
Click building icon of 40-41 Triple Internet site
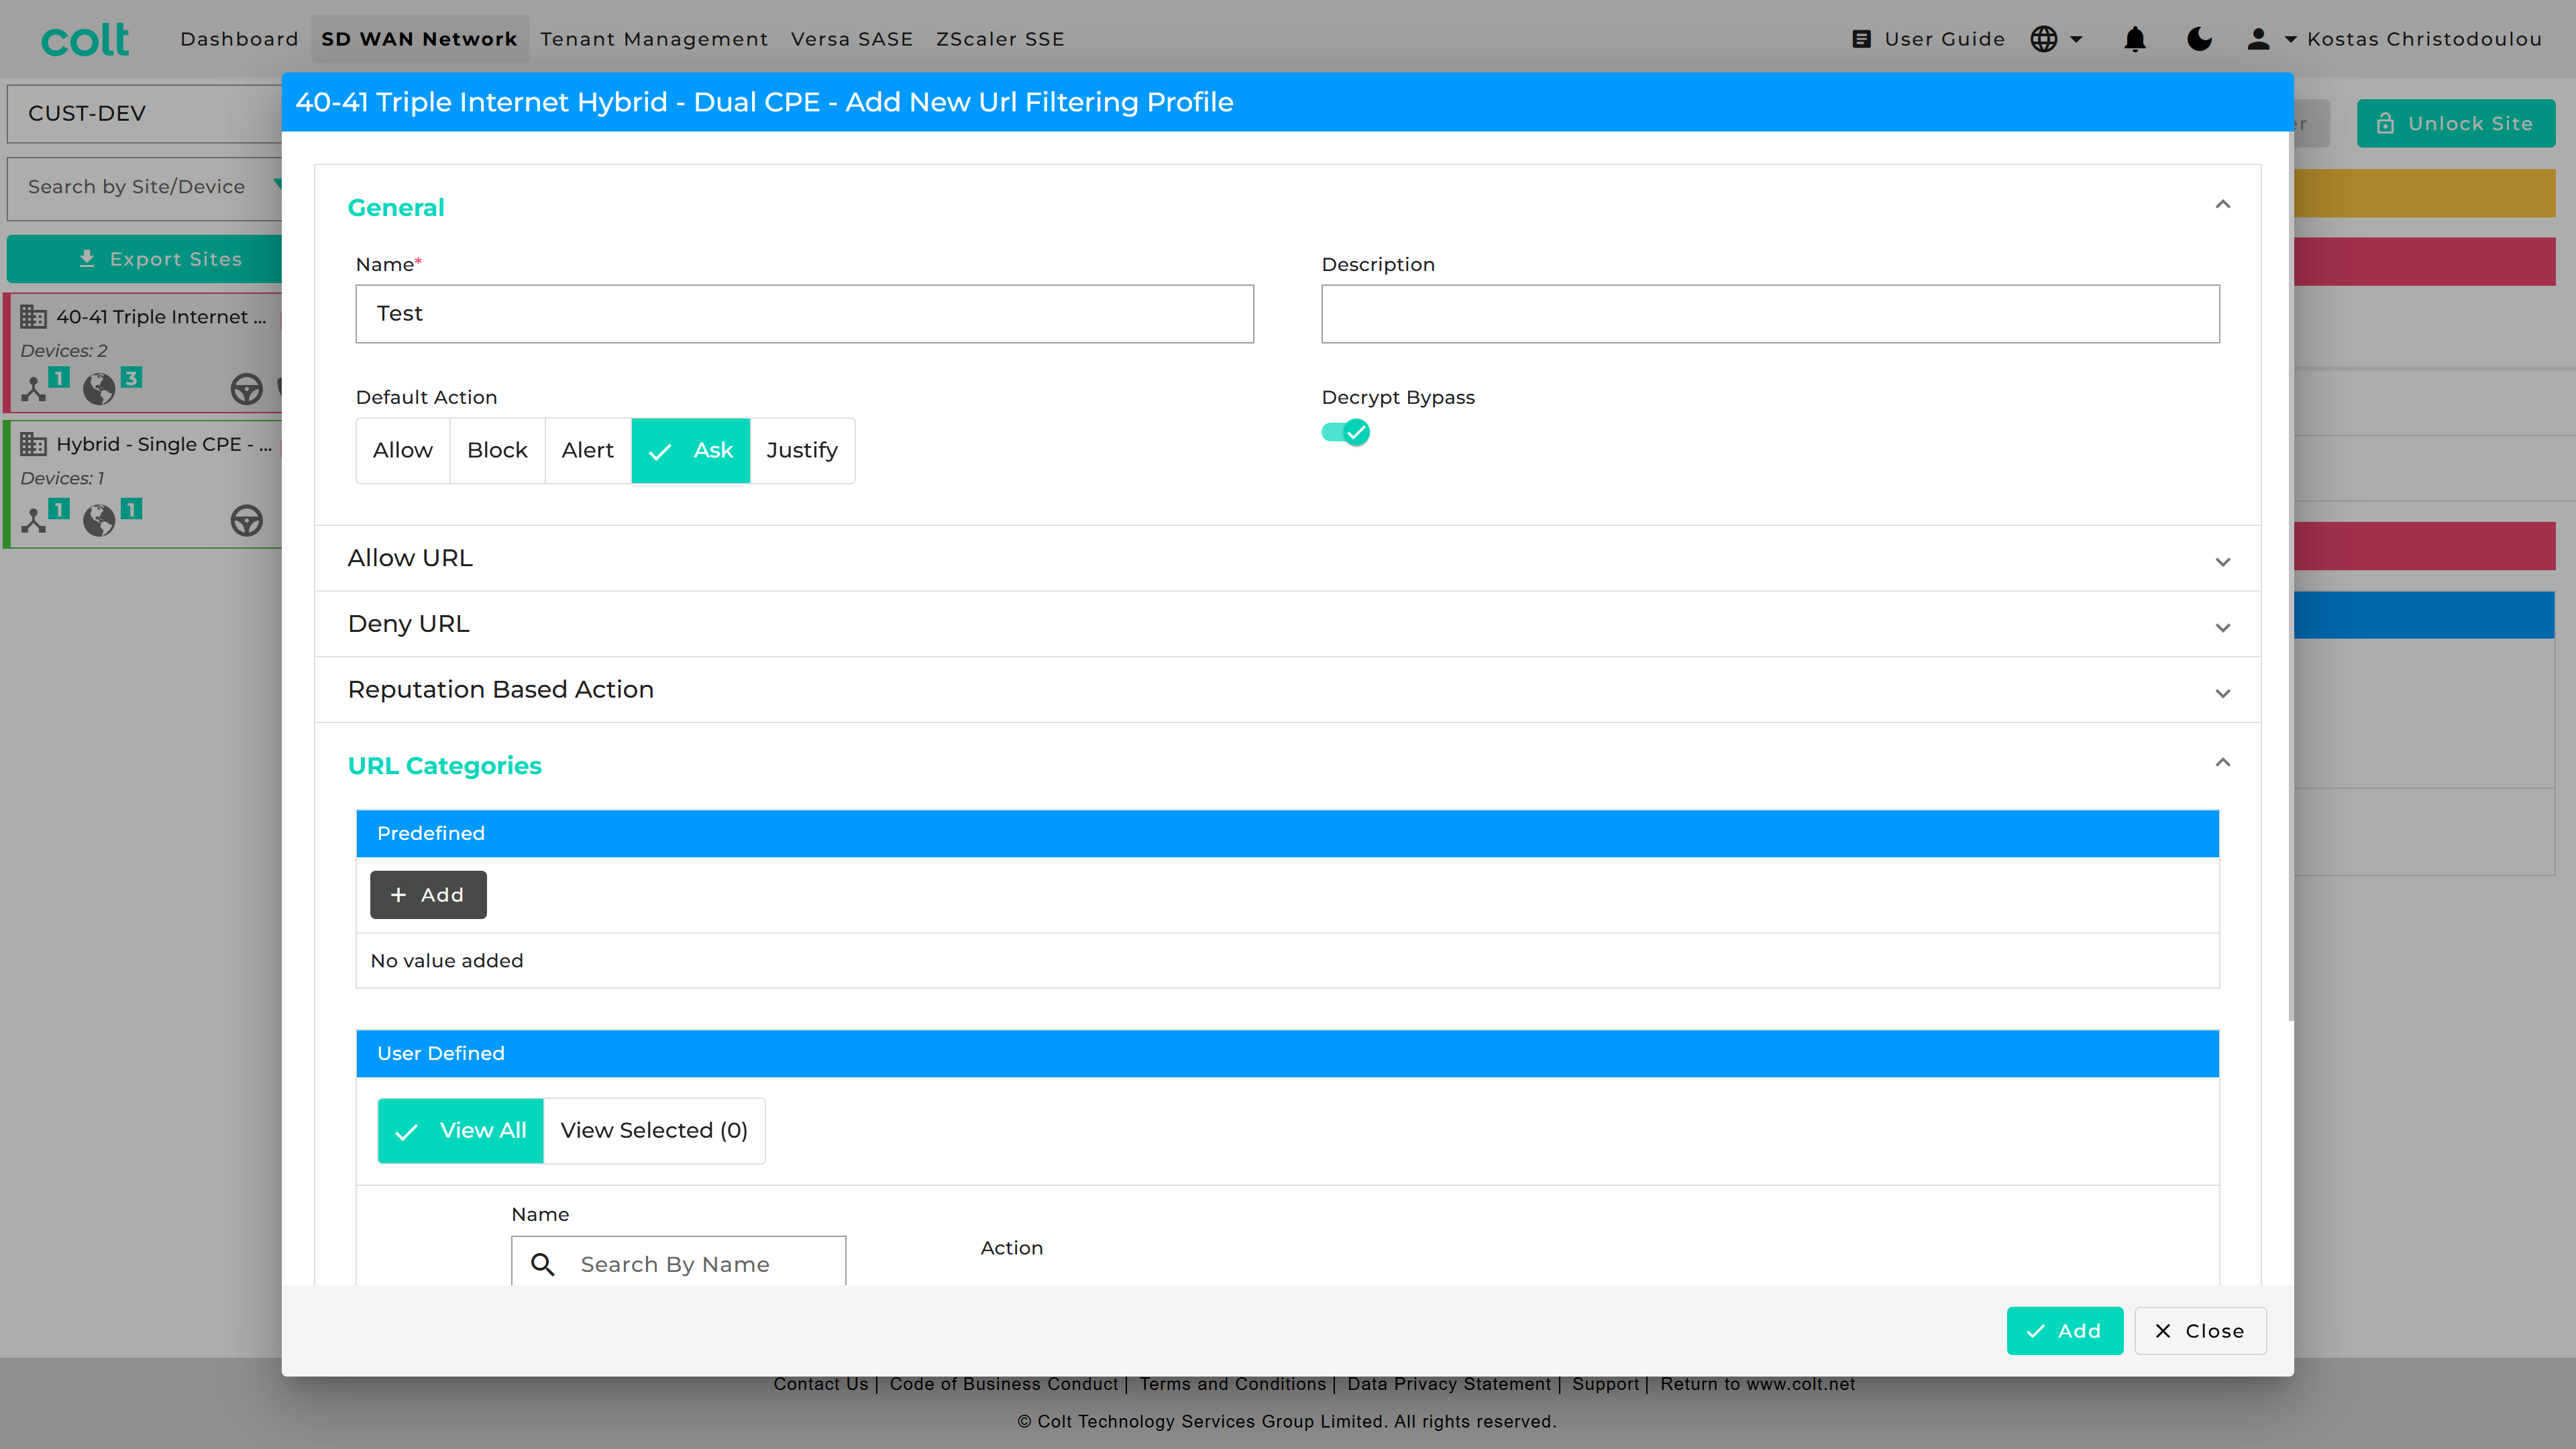[34, 317]
